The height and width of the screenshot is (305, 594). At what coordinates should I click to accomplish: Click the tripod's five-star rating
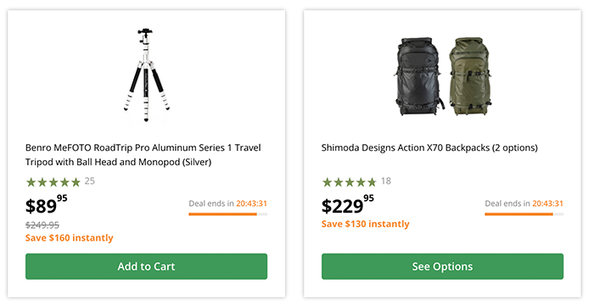coord(53,182)
